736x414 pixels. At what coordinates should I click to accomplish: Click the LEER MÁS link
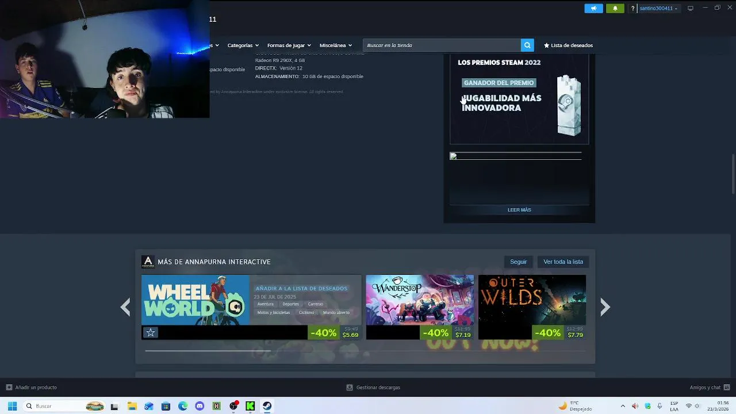tap(519, 210)
